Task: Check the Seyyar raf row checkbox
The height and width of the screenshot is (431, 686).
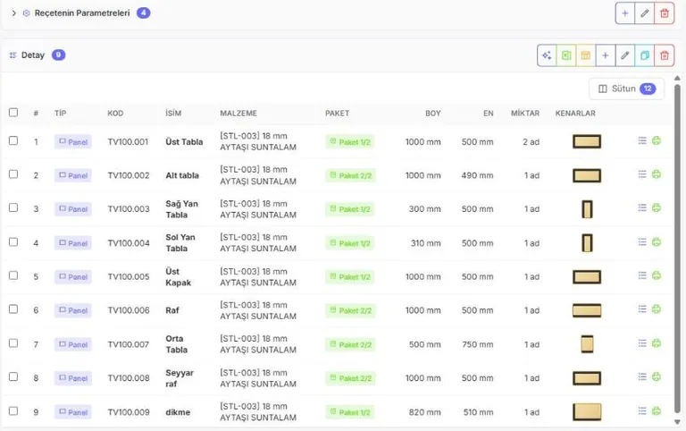Action: 13,376
